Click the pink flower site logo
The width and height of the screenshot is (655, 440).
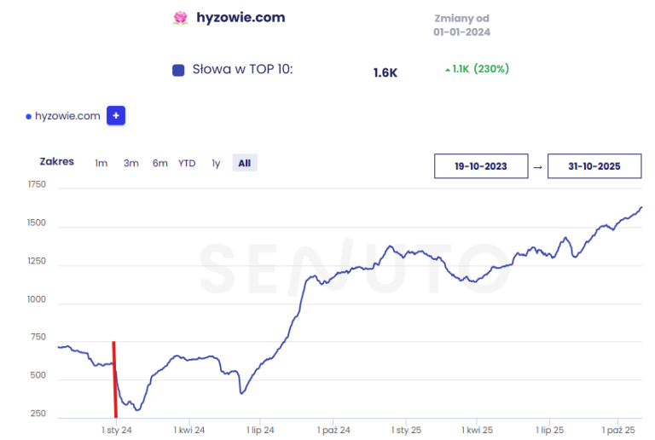[181, 18]
